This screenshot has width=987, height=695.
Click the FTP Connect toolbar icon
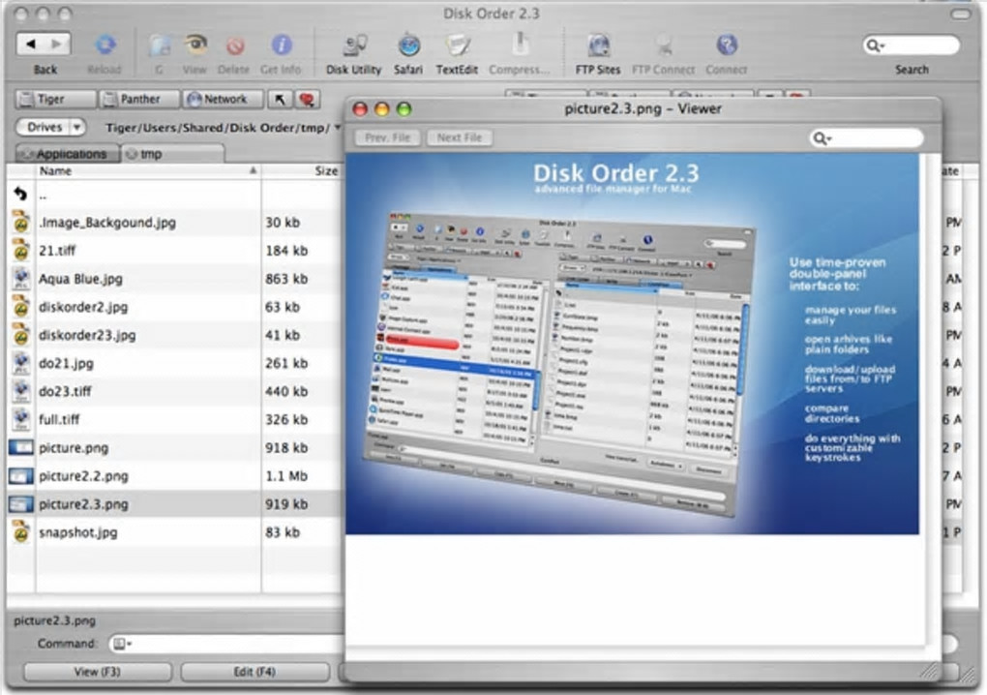[x=664, y=45]
